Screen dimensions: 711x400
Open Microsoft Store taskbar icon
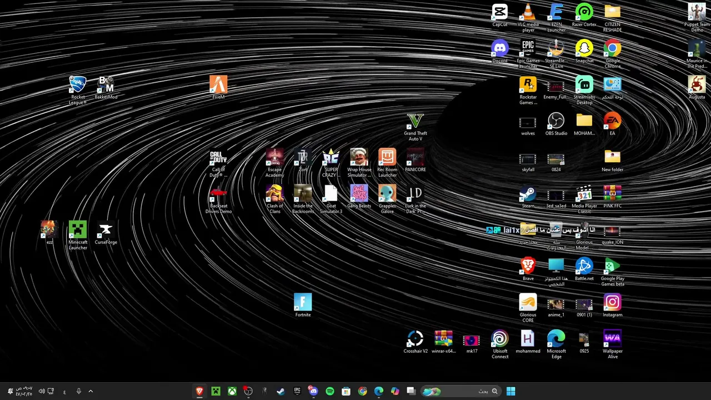point(346,391)
